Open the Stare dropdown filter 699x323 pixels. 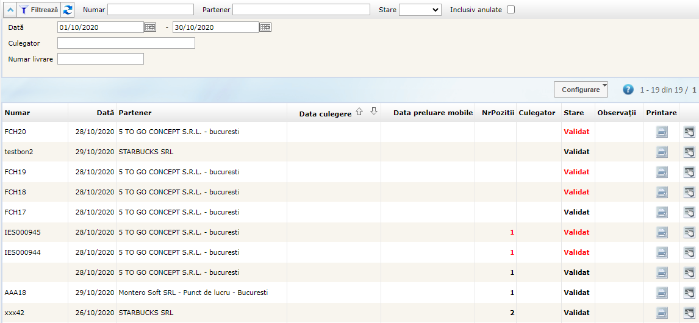[x=420, y=10]
